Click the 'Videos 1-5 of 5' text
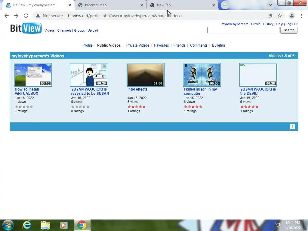 [x=282, y=56]
